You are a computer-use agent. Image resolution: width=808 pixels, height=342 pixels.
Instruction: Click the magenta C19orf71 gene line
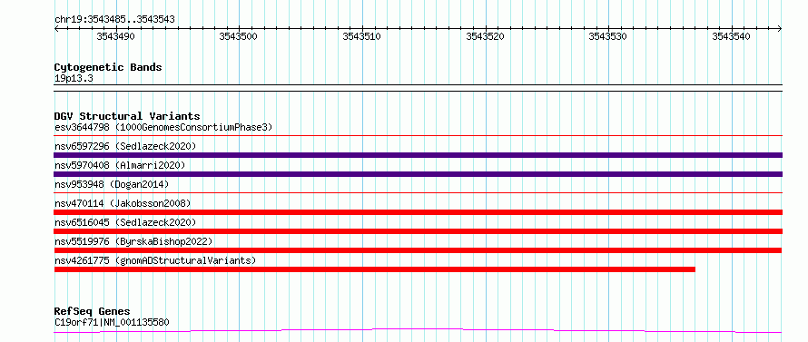point(419,330)
